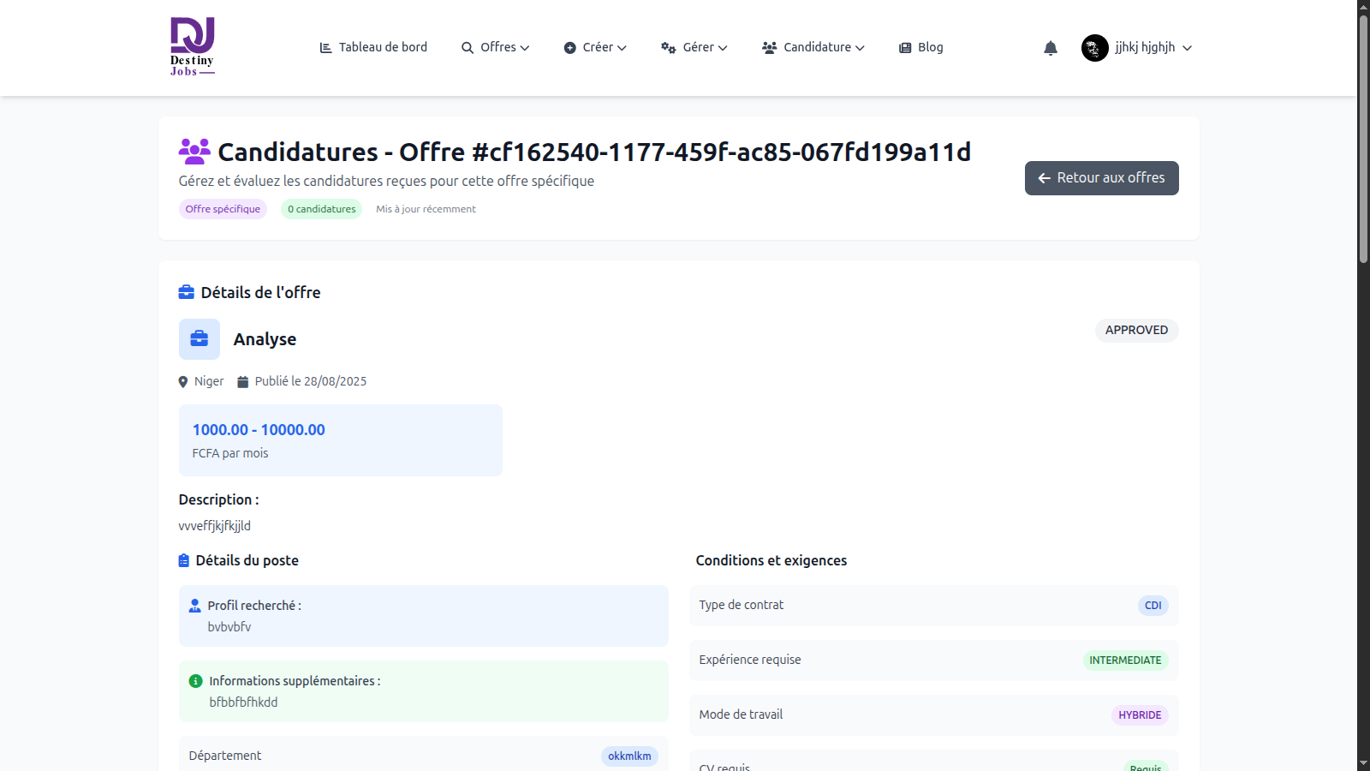Click the APPROVED status badge
This screenshot has width=1370, height=771.
1137,331
